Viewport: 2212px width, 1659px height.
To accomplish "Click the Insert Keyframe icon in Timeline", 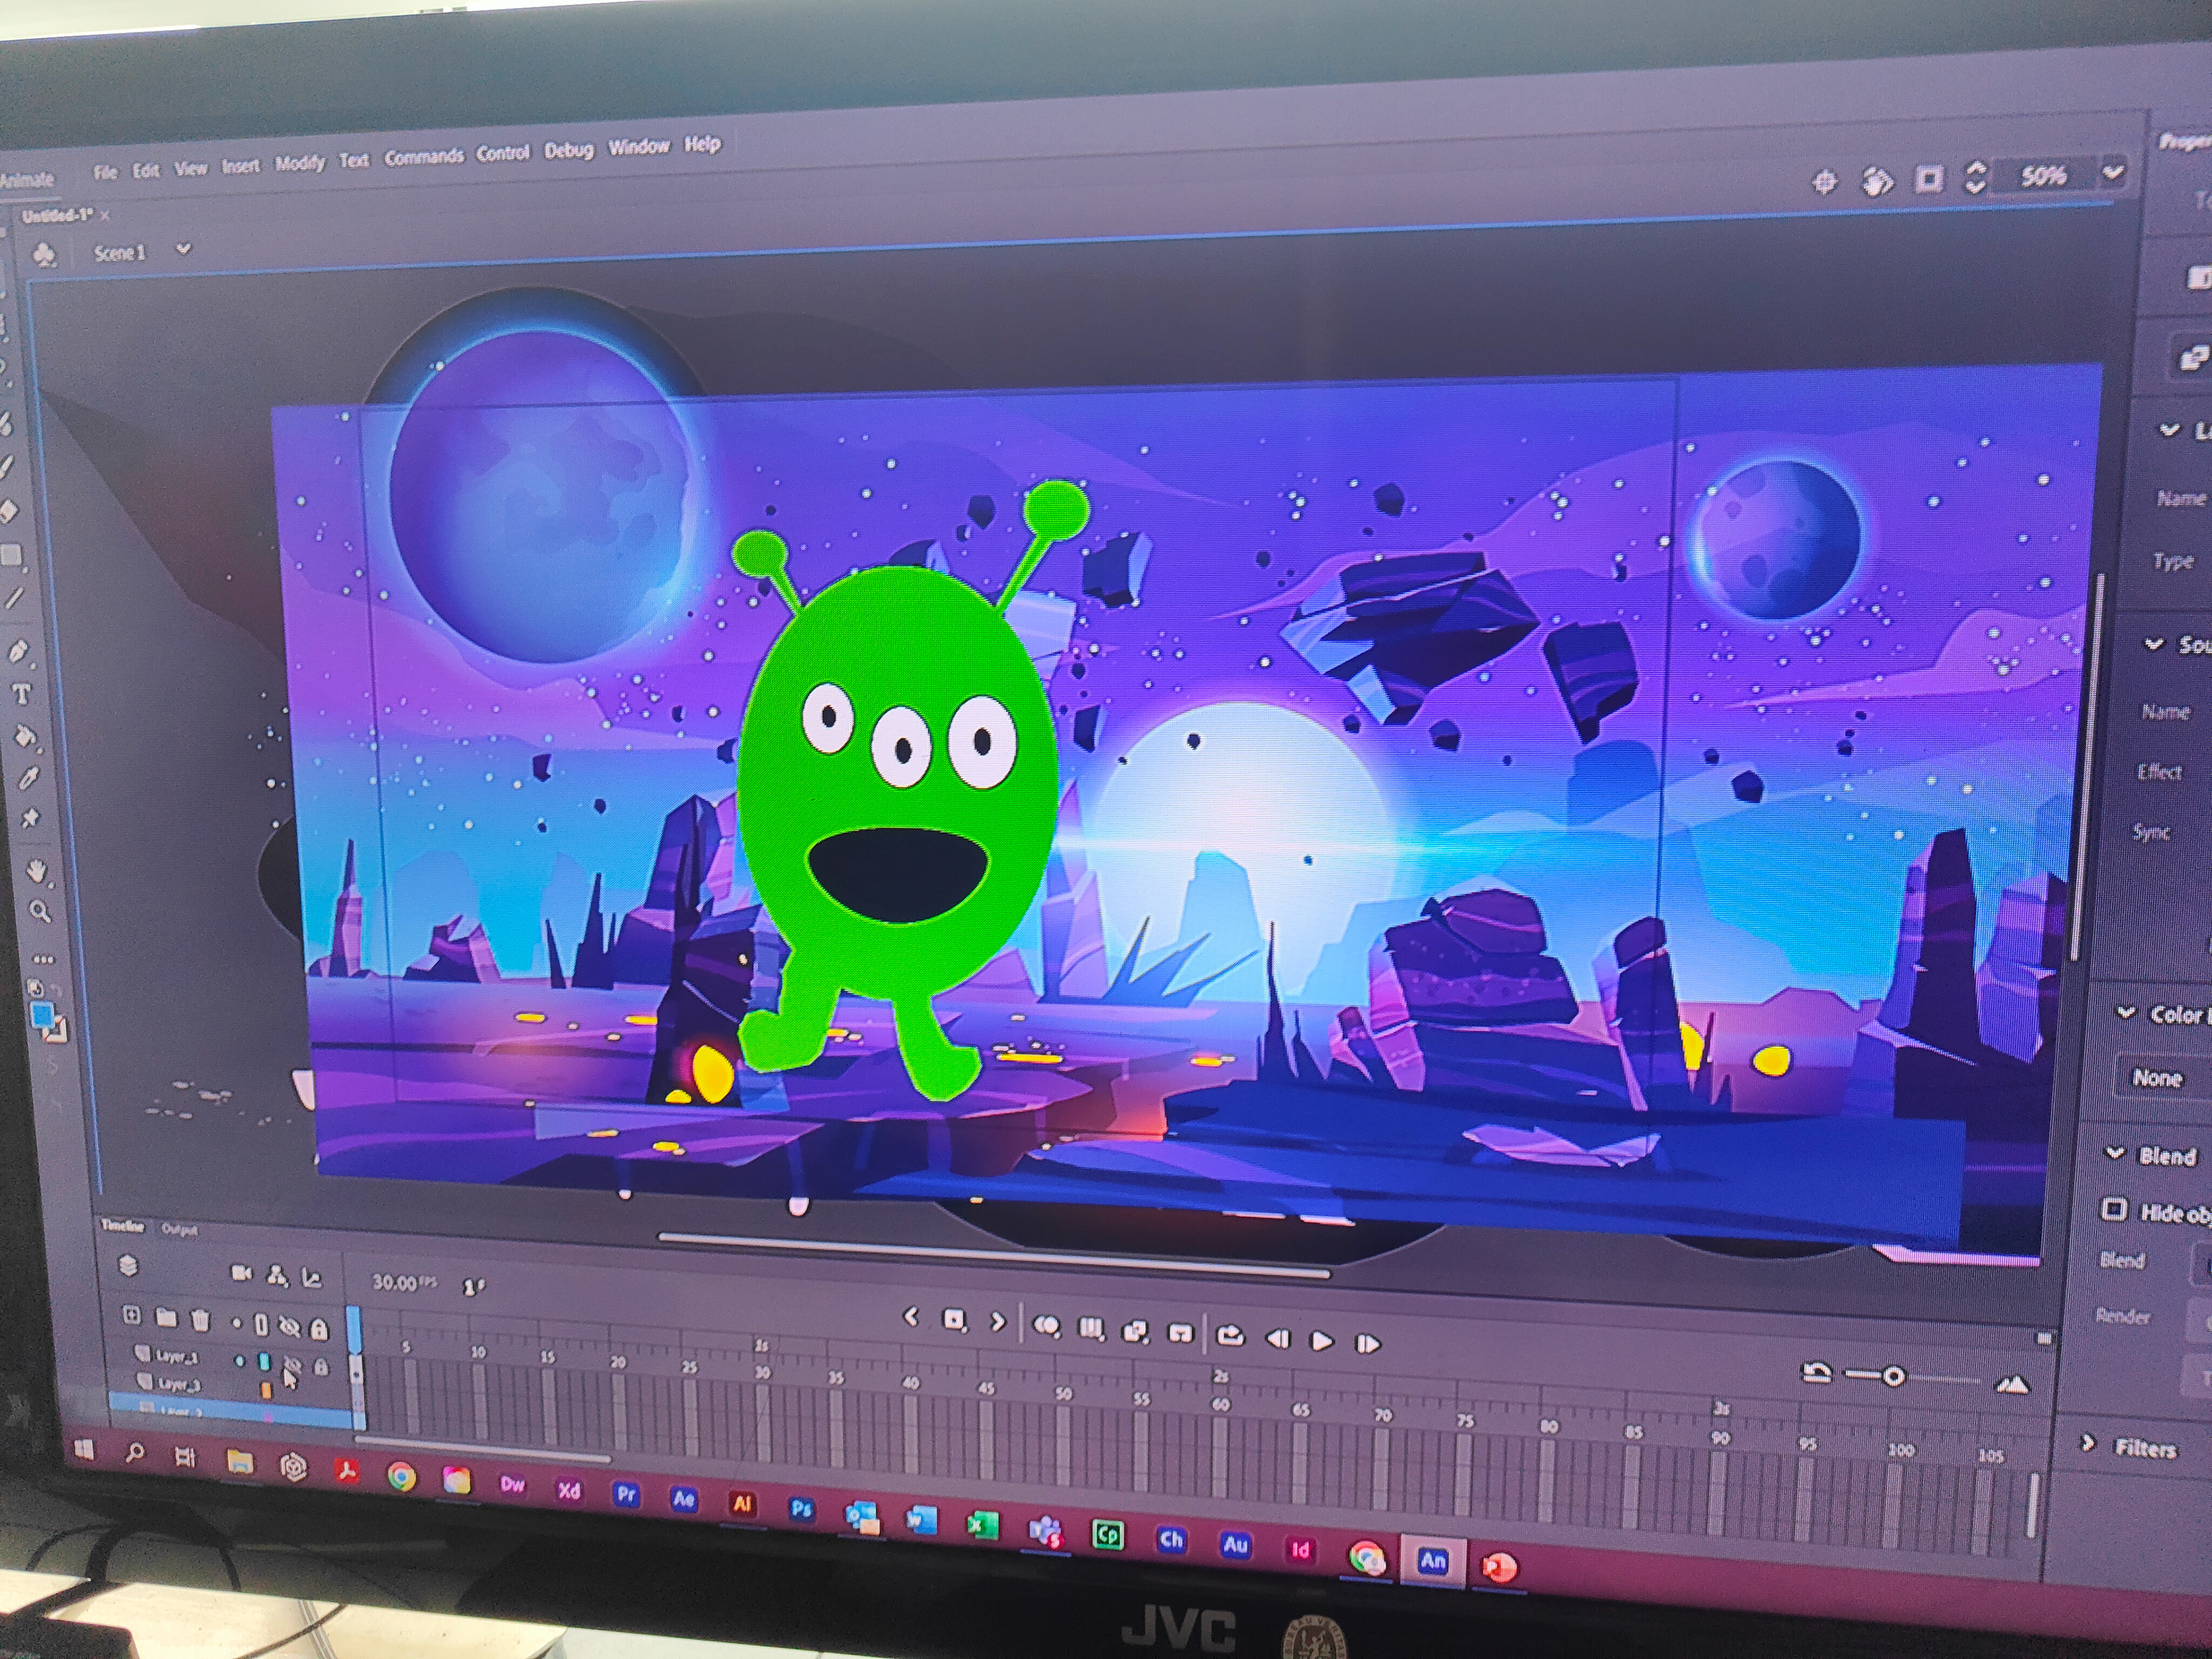I will click(x=954, y=1321).
